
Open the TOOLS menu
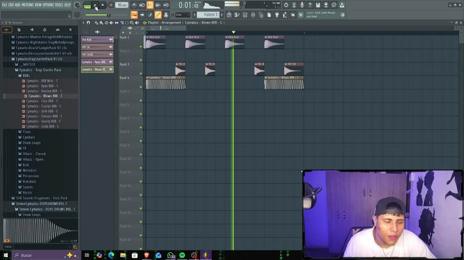(59, 5)
